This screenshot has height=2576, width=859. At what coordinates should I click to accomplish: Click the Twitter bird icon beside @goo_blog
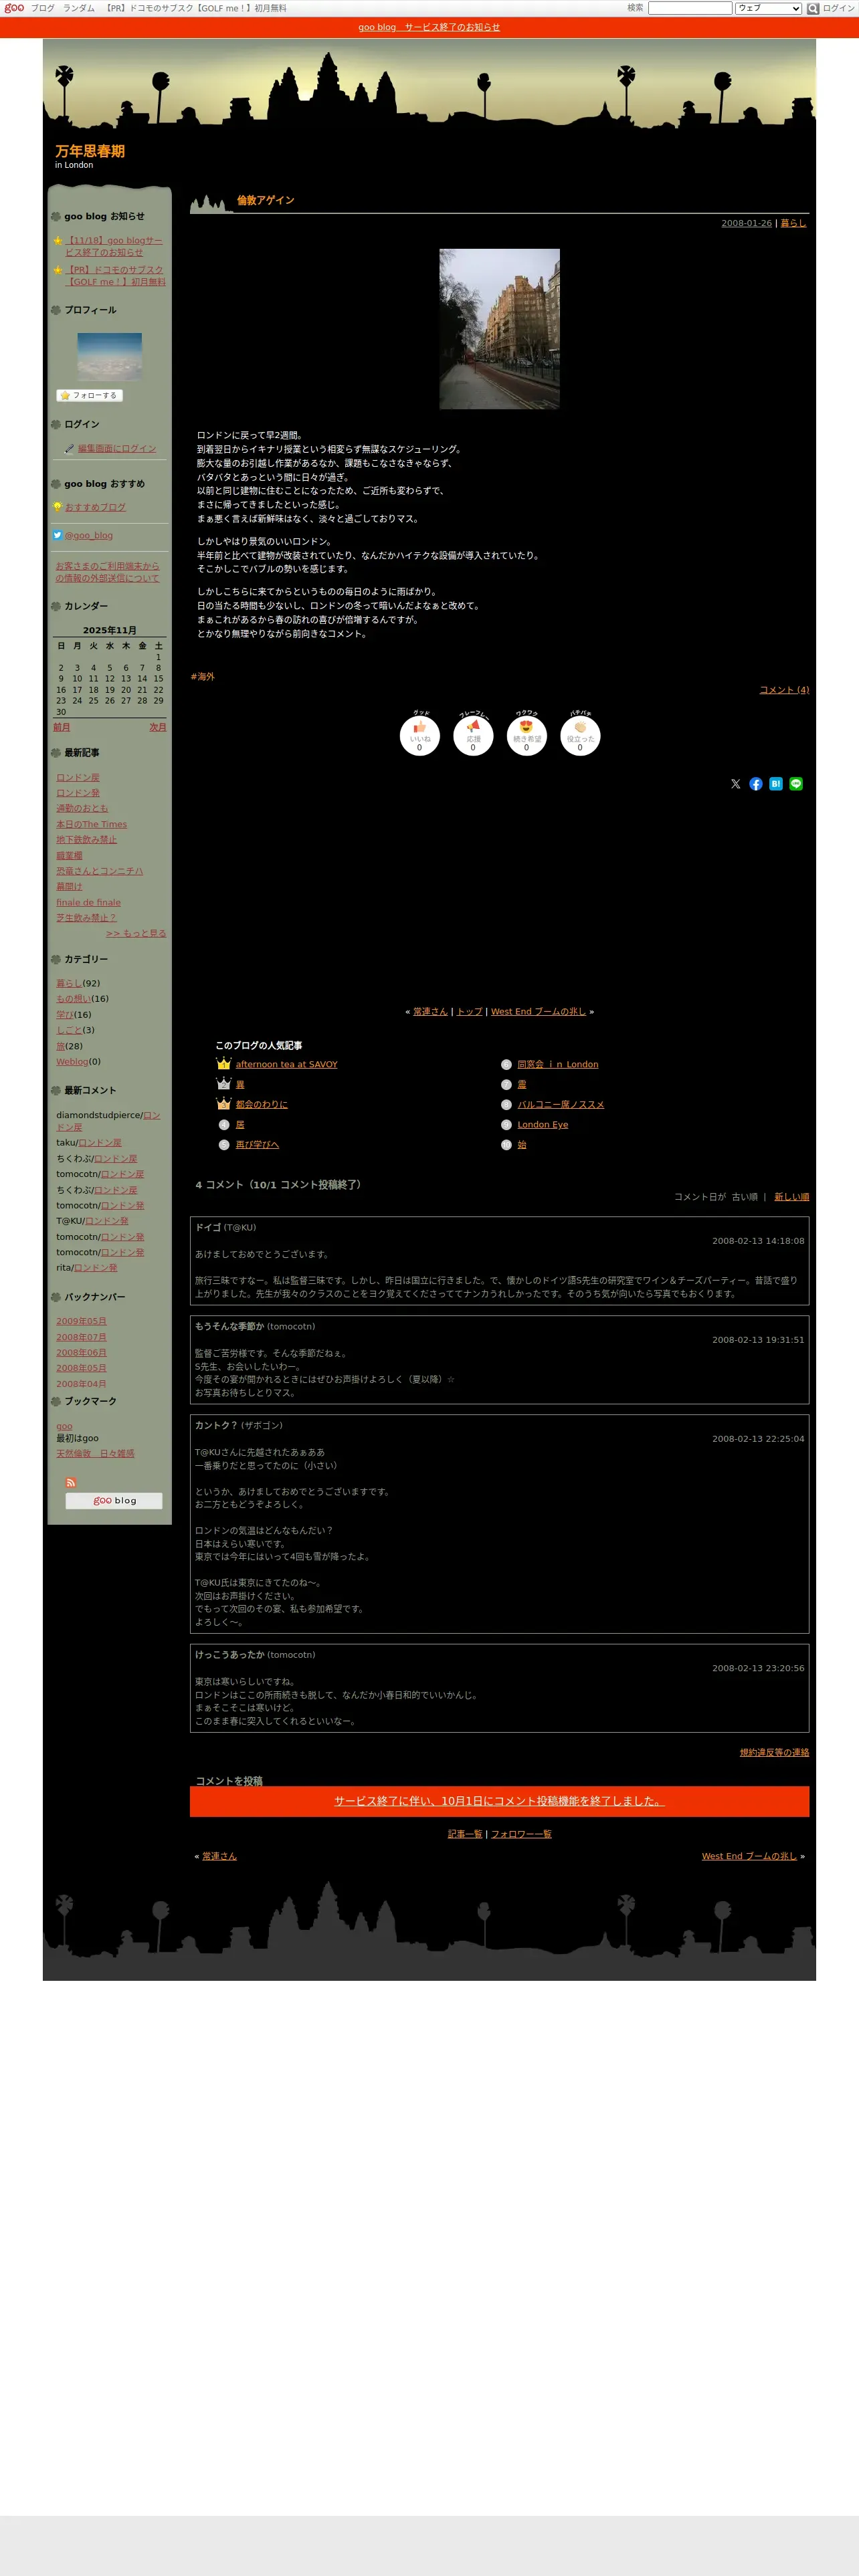pos(57,535)
